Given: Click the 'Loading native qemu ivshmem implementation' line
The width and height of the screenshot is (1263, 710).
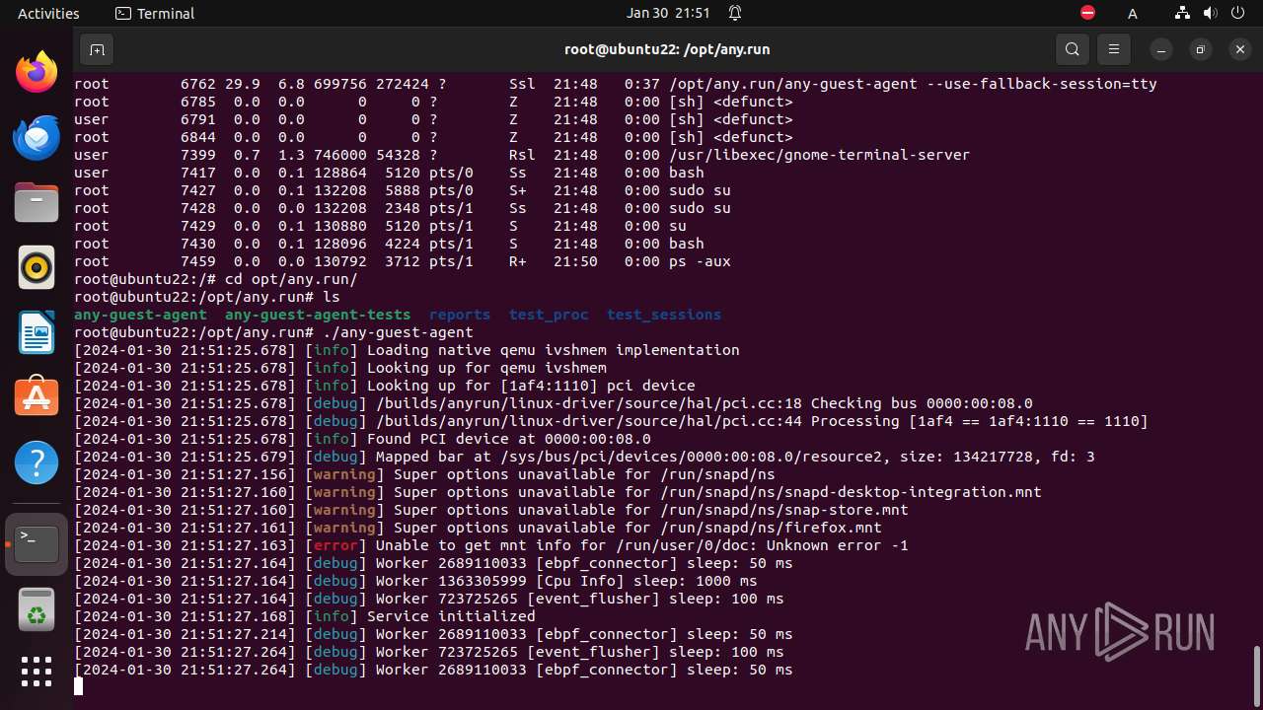Looking at the screenshot, I should click(x=554, y=350).
